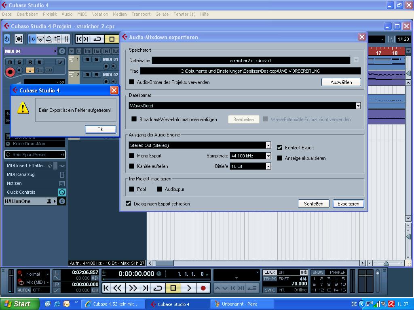This screenshot has width=414, height=310.
Task: Open the Hilfe menu
Action: click(x=204, y=14)
